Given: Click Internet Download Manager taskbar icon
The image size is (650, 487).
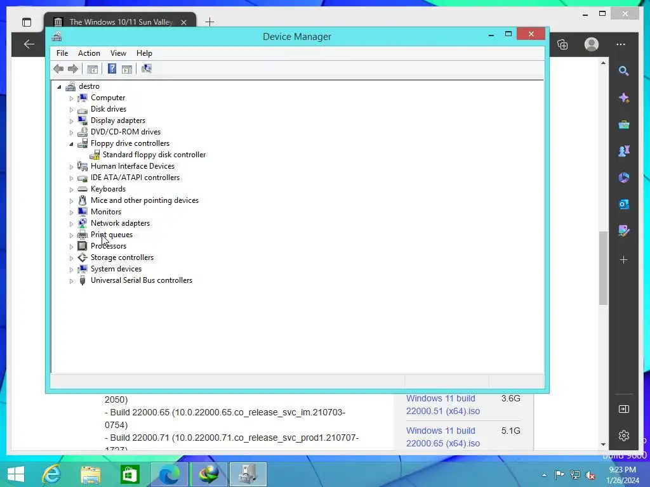Looking at the screenshot, I should point(208,474).
